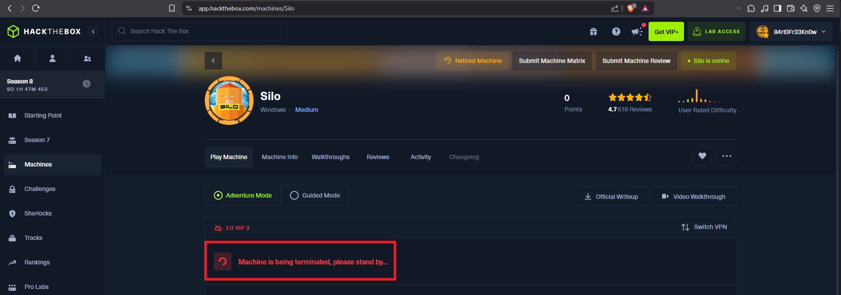Open three-dots more options menu

tap(727, 156)
